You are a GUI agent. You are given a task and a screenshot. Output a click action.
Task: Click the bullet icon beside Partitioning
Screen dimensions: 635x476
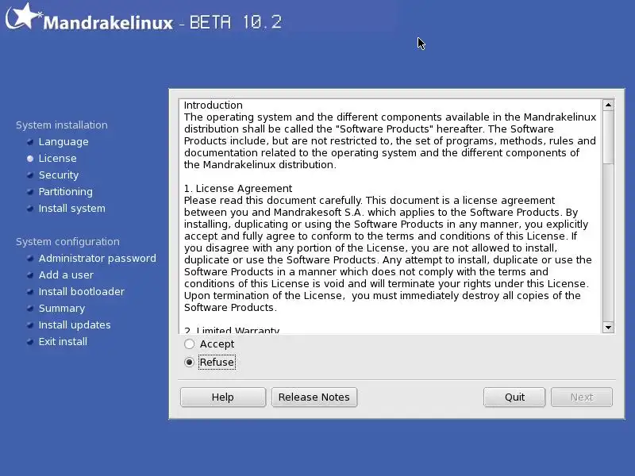click(x=30, y=191)
